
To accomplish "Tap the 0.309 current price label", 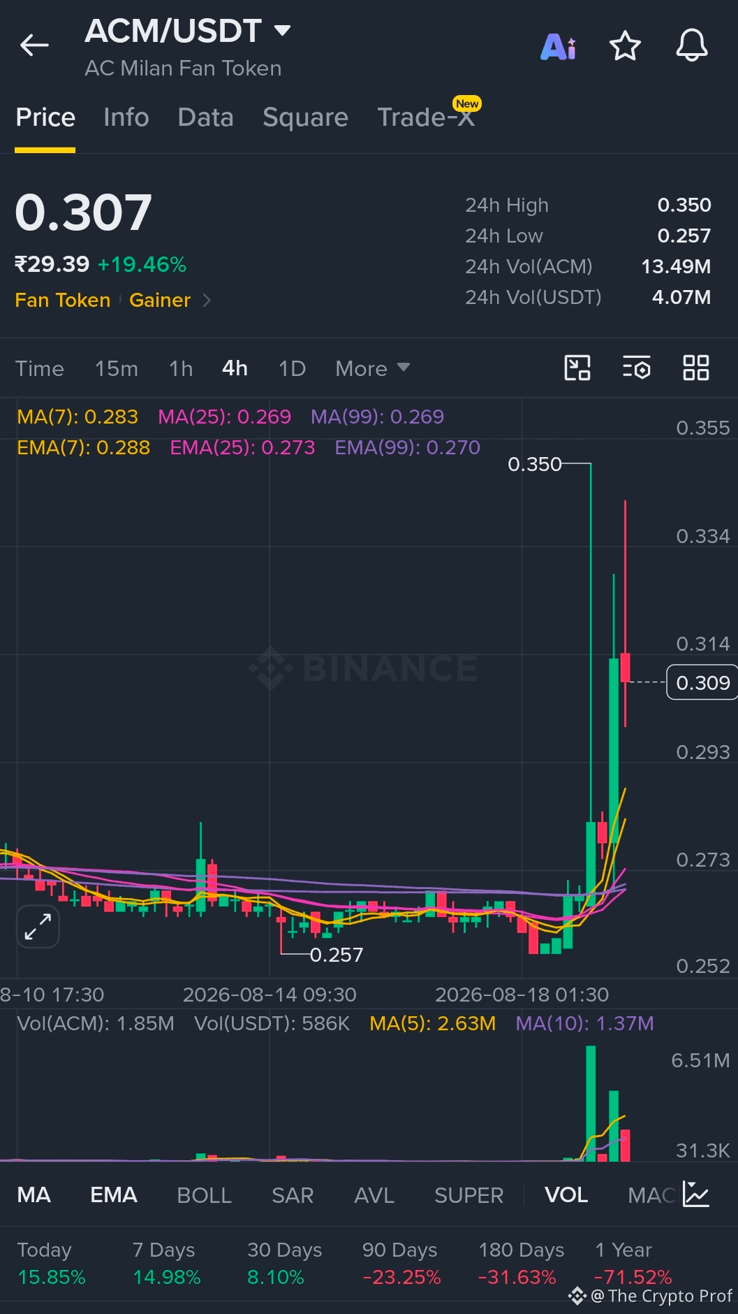I will tap(702, 682).
